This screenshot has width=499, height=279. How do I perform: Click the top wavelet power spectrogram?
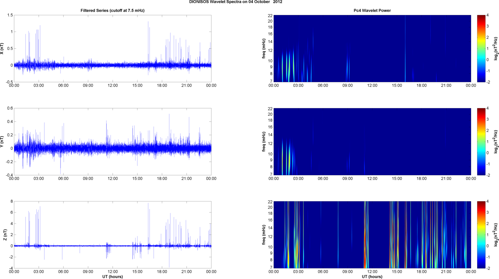[372, 48]
